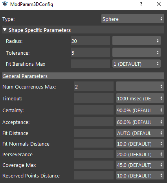Open the Coverage Max 45.0 dropdown
Viewport: 167px width, 183px height.
click(x=140, y=165)
